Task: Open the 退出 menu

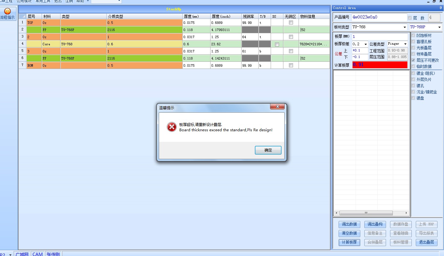Action: [58, 1]
